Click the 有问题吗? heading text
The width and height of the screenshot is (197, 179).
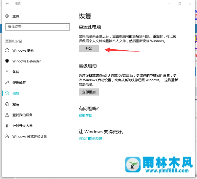[89, 109]
